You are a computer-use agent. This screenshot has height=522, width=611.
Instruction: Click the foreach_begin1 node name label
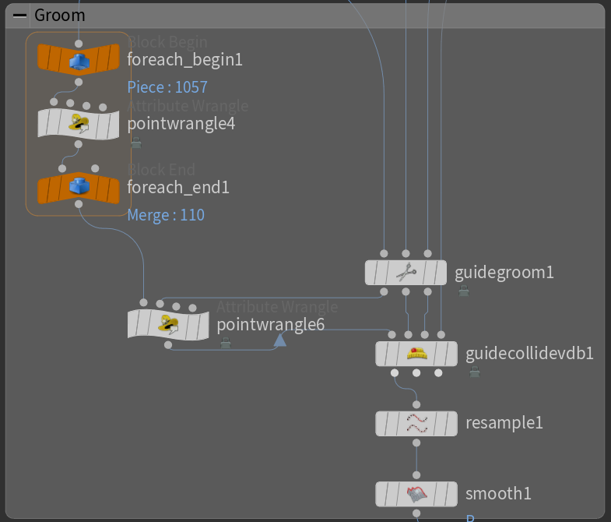184,59
